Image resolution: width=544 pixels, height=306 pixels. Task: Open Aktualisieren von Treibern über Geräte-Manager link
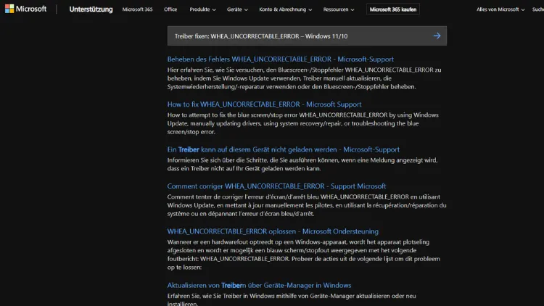coord(259,285)
